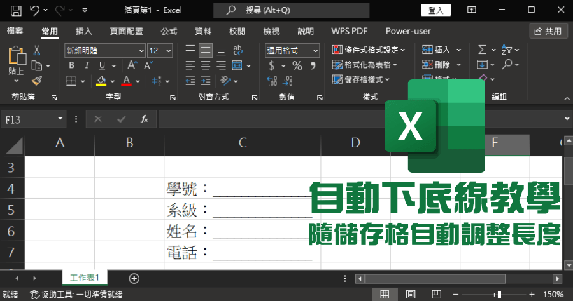
Task: Click the top align icon
Action: pyautogui.click(x=190, y=50)
